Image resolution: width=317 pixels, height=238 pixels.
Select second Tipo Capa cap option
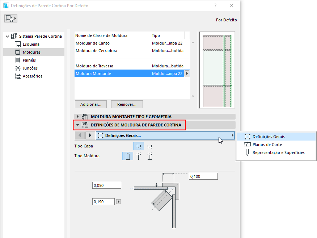(149, 146)
